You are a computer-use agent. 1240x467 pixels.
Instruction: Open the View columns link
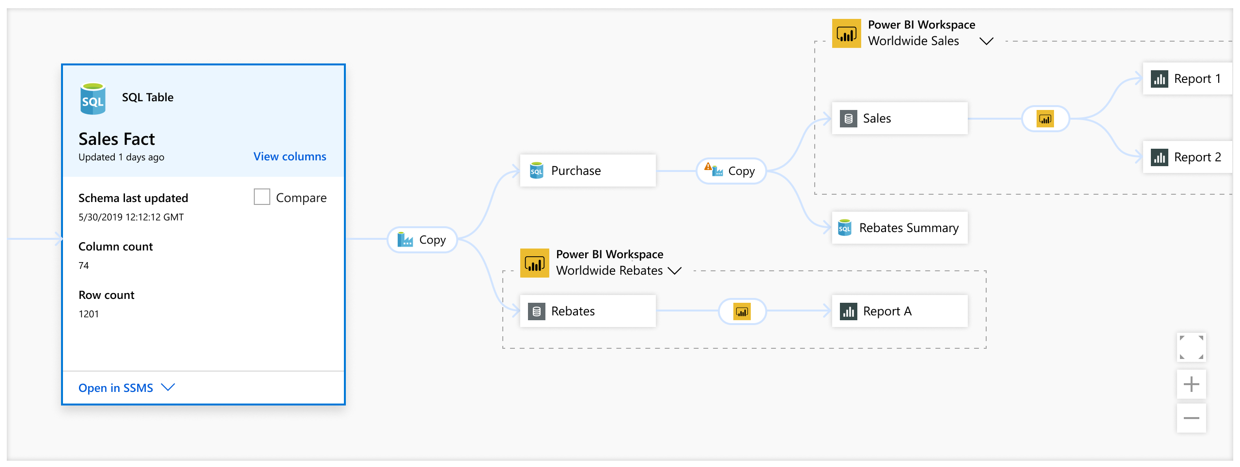pyautogui.click(x=290, y=156)
